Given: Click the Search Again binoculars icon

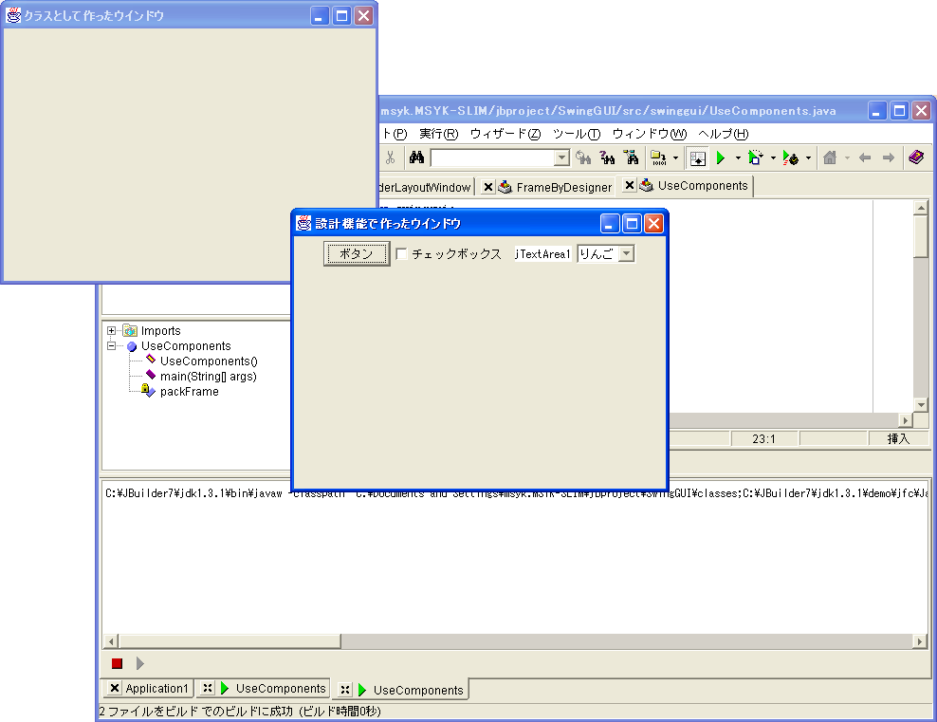Looking at the screenshot, I should coord(583,157).
